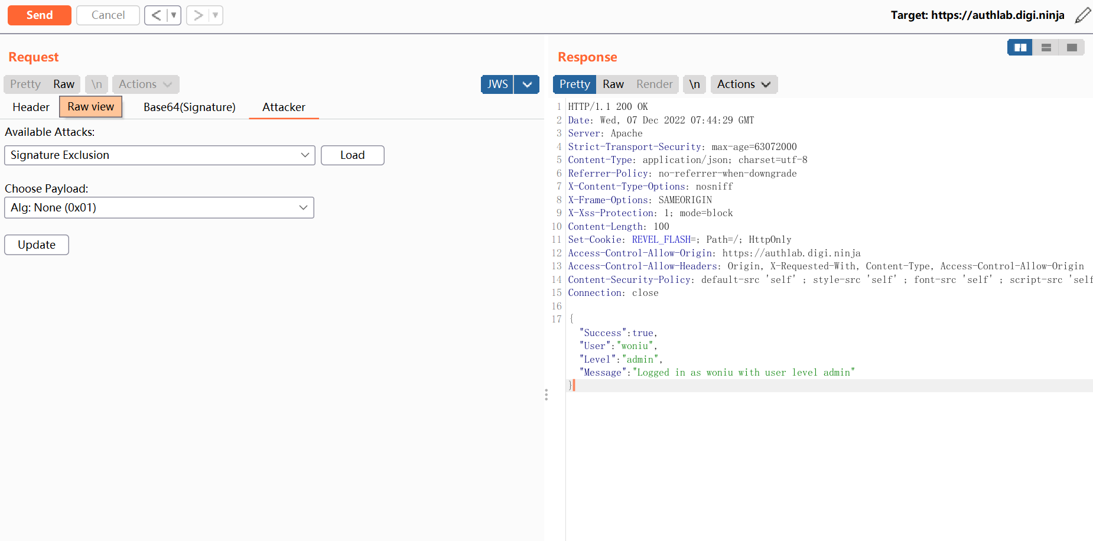Edit the target with the pencil icon

tap(1082, 15)
